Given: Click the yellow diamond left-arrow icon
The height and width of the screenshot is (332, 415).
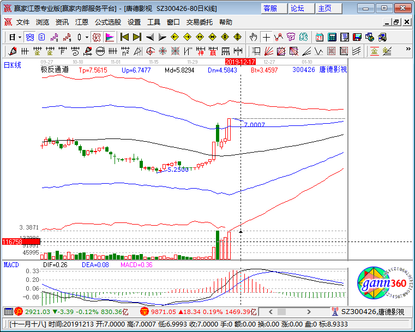Looking at the screenshot, I should pyautogui.click(x=175, y=37).
